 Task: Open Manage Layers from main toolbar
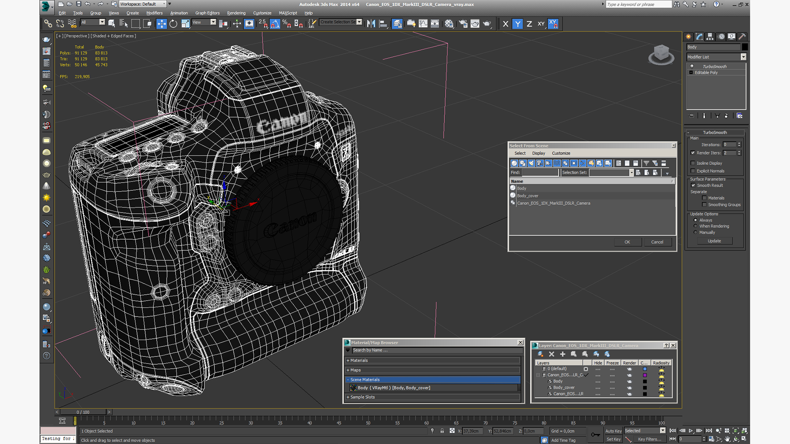click(397, 24)
